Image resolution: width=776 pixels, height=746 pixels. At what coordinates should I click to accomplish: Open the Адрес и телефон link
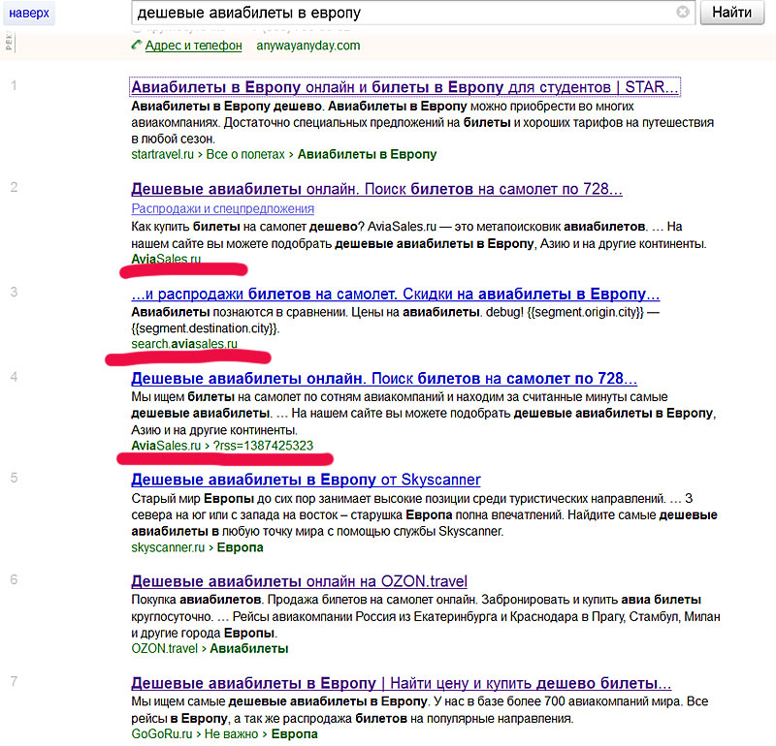[193, 46]
